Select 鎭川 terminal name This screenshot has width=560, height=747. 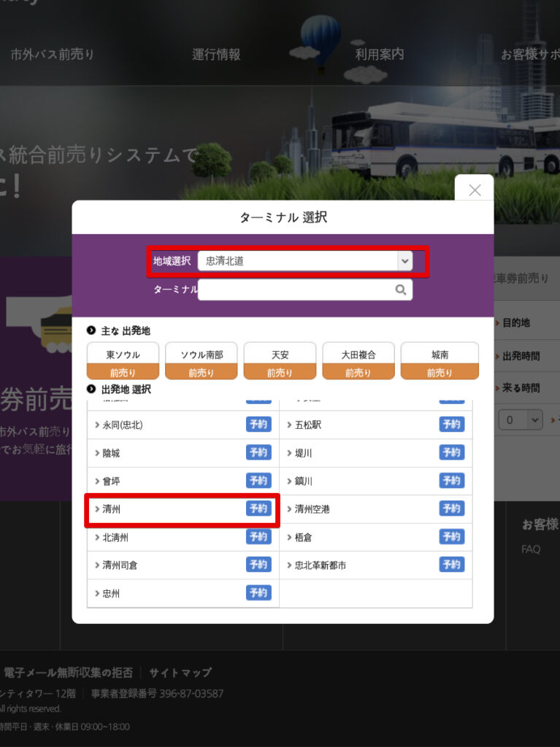(304, 481)
